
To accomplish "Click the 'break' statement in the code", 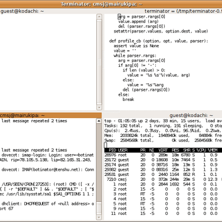I will point(128,99).
